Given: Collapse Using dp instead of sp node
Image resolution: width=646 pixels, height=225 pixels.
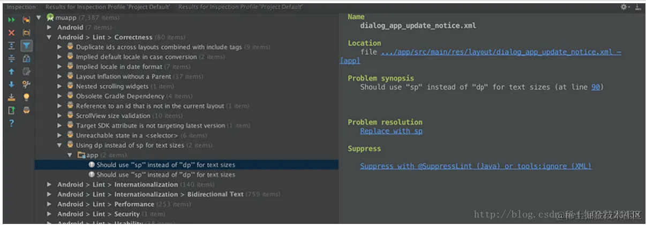Looking at the screenshot, I should click(x=60, y=145).
